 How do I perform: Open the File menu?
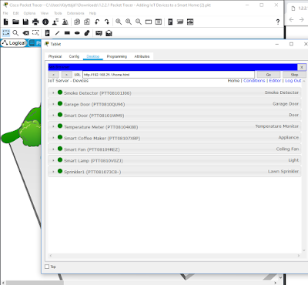tap(5, 13)
